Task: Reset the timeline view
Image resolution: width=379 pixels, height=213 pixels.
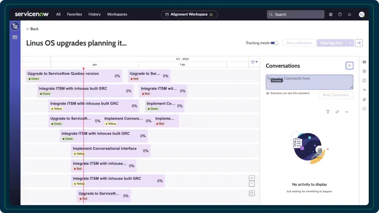Action: [x=251, y=193]
